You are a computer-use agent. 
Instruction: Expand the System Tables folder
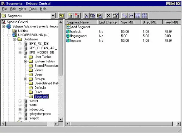tap(25, 61)
